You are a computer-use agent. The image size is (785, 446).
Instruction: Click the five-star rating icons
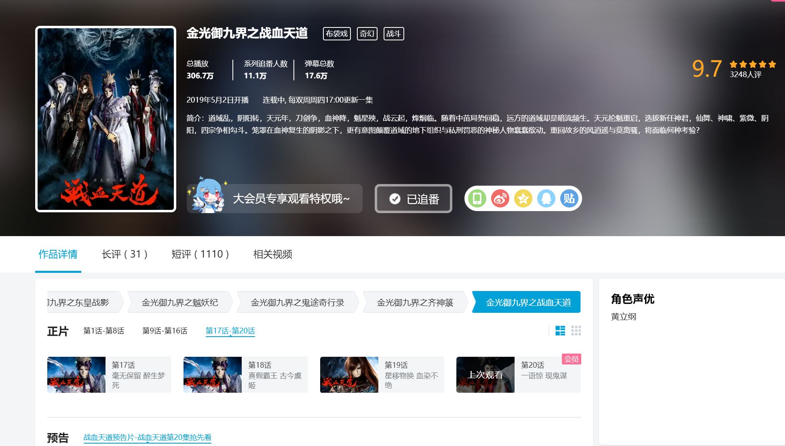[x=752, y=64]
